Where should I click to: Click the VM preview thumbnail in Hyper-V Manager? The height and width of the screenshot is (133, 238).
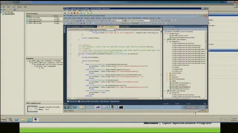[32, 109]
